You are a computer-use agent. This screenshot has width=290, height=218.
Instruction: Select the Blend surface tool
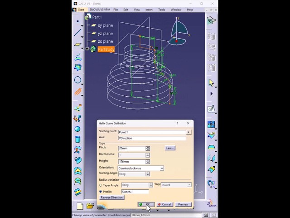tap(78, 192)
